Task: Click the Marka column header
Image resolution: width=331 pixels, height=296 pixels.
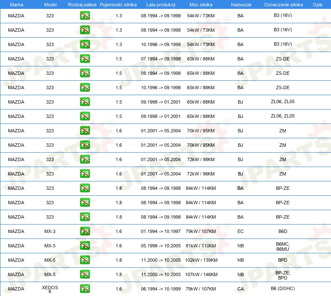Action: (17, 5)
